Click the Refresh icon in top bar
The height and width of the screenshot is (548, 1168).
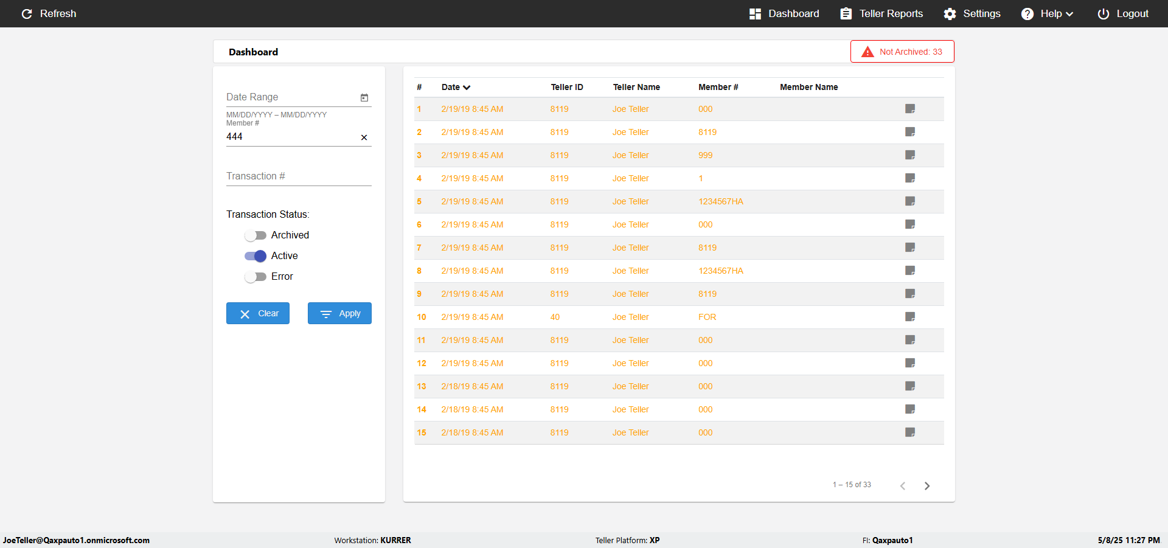tap(27, 13)
